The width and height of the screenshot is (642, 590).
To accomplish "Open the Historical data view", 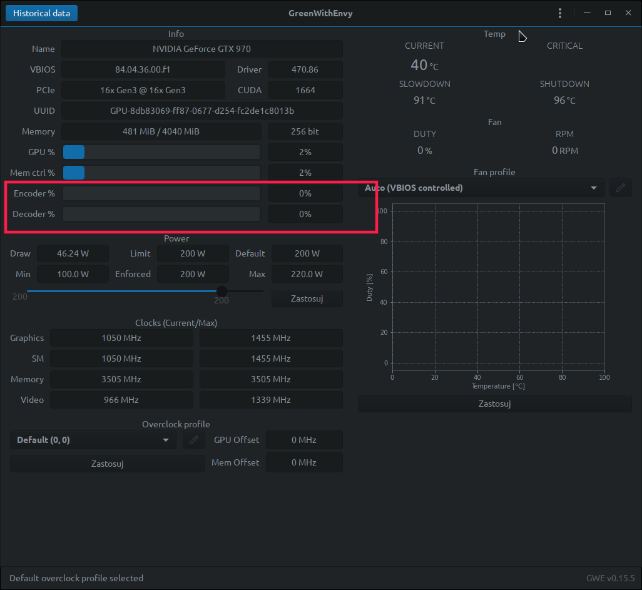I will (x=41, y=13).
